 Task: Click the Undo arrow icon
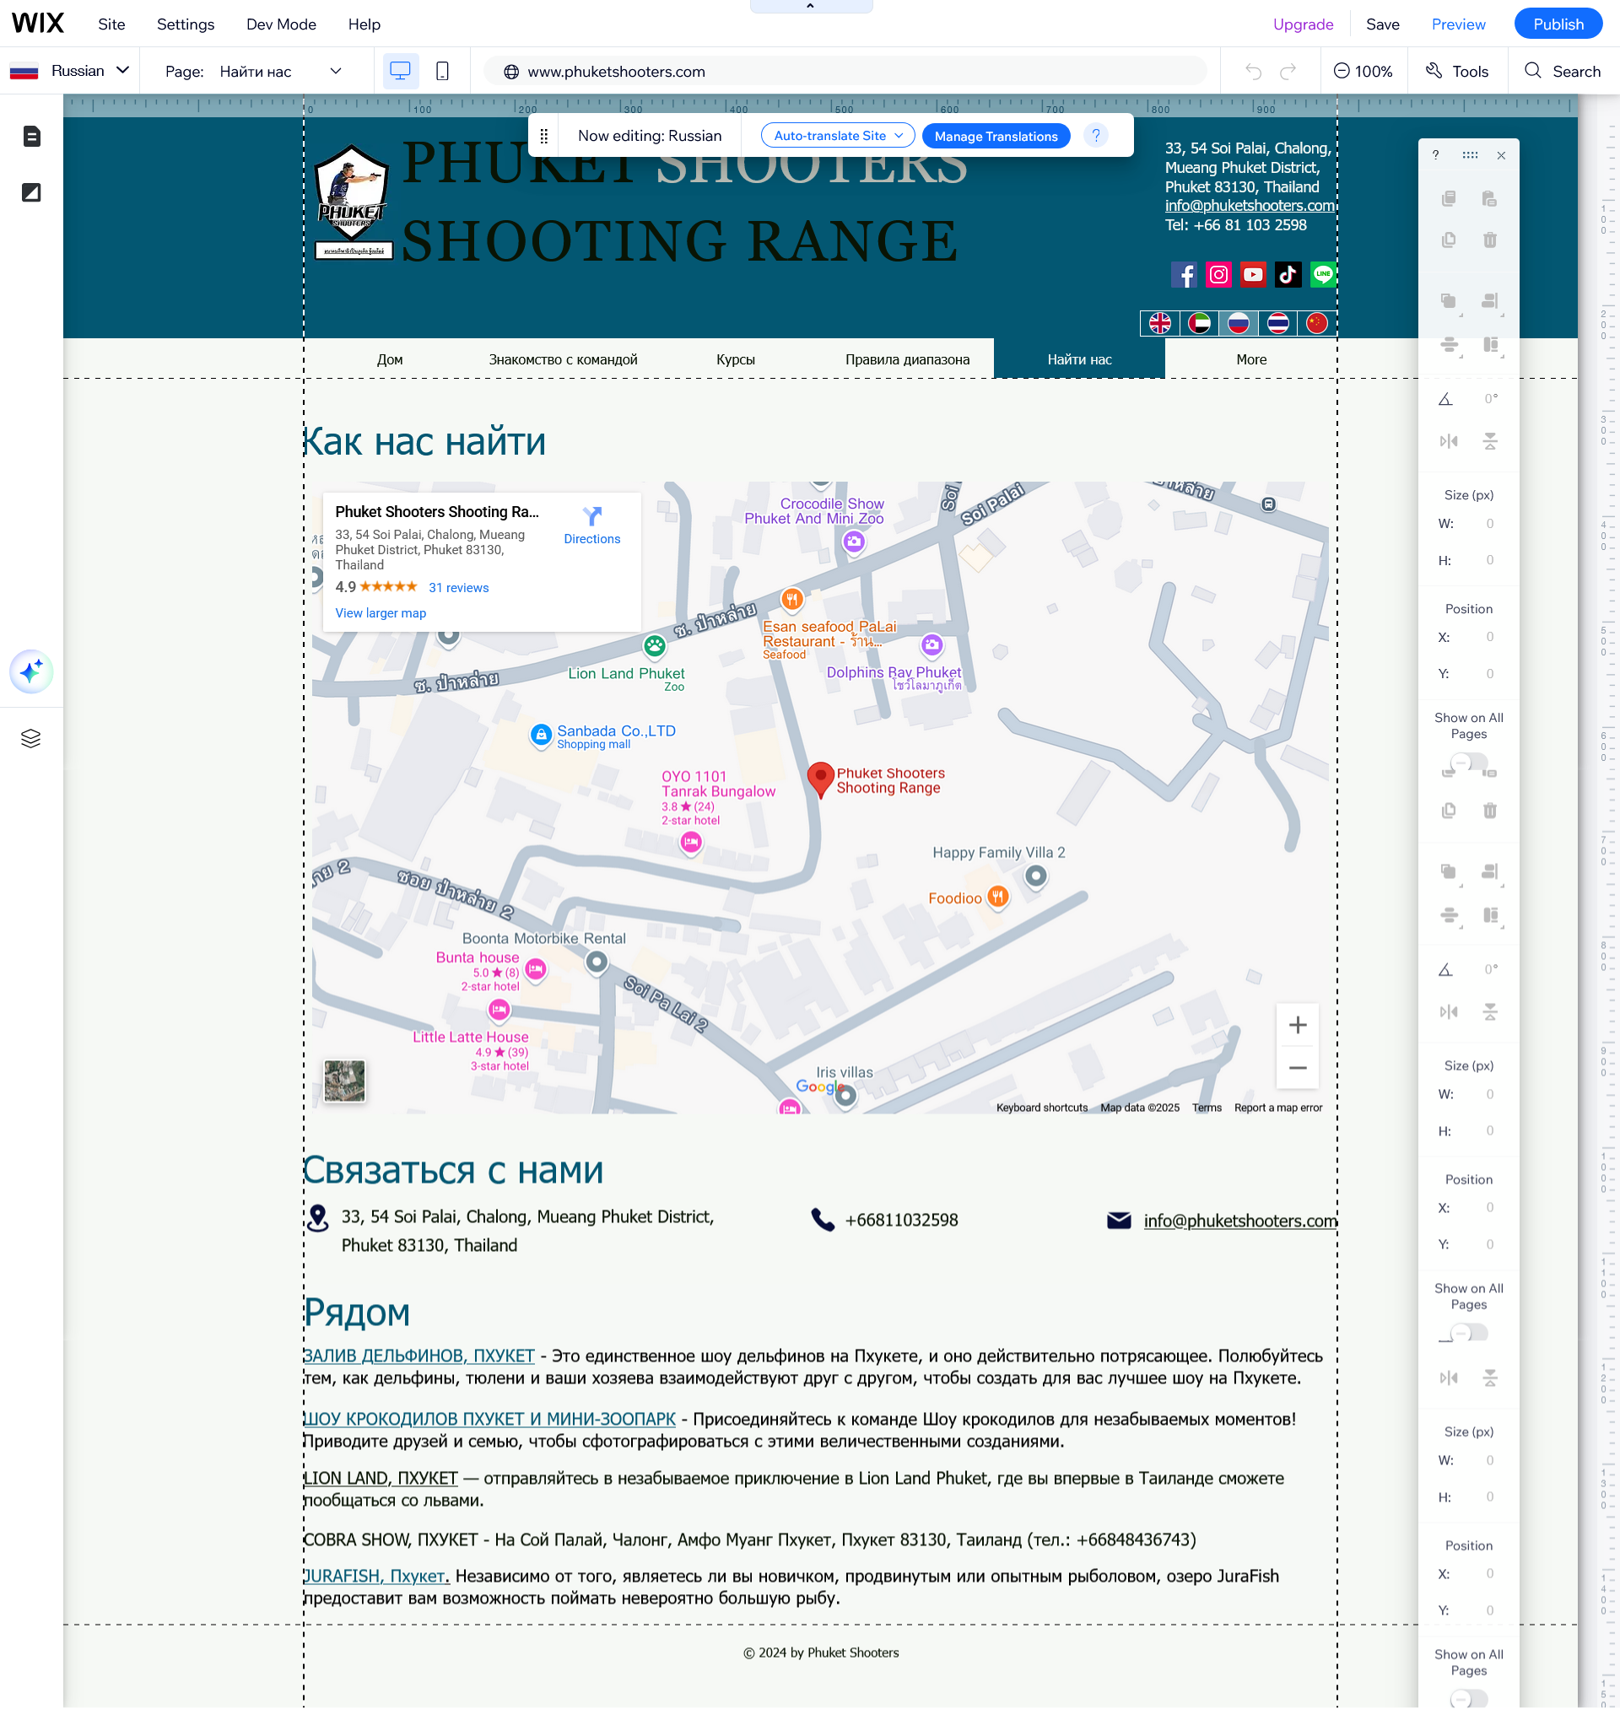click(1253, 72)
